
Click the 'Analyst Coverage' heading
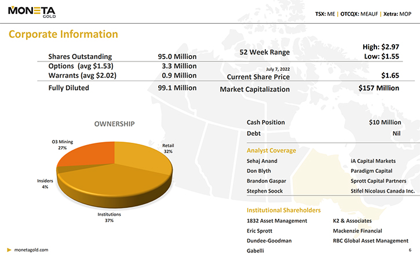point(271,151)
